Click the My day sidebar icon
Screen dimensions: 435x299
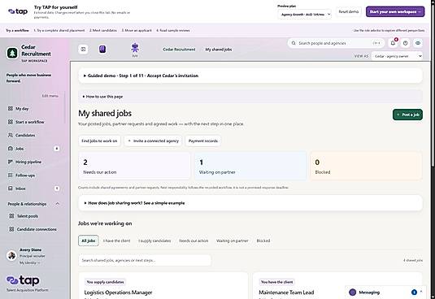pyautogui.click(x=11, y=109)
